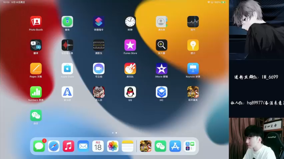Open the Measure app

click(x=99, y=45)
